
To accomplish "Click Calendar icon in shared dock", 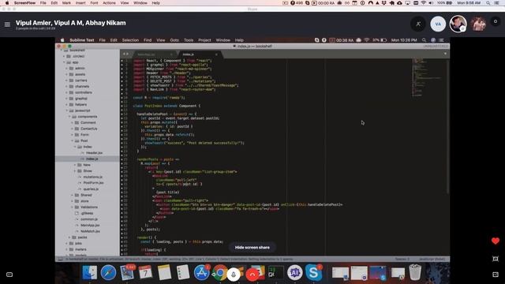I will [145, 272].
